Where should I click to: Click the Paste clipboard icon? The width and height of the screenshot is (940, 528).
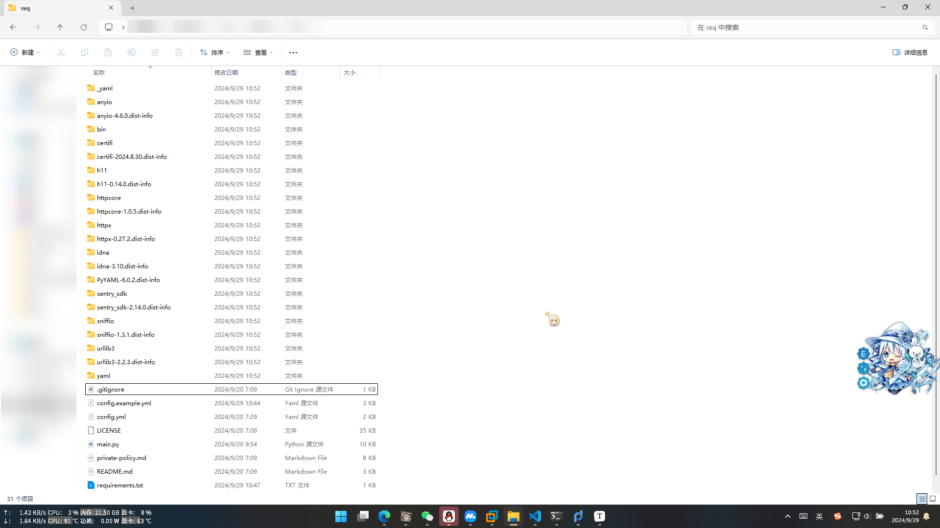(108, 52)
